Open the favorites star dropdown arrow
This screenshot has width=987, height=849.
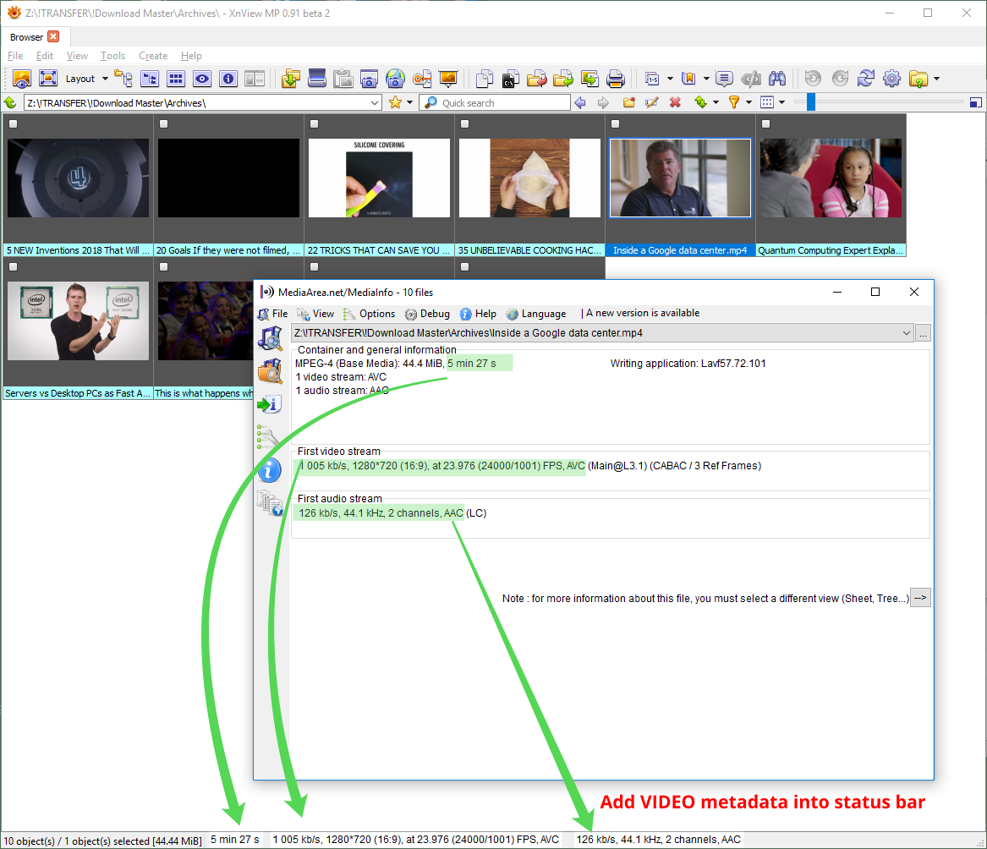[x=410, y=102]
